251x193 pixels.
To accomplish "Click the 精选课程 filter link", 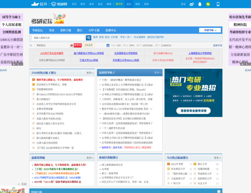I will [x=146, y=147].
